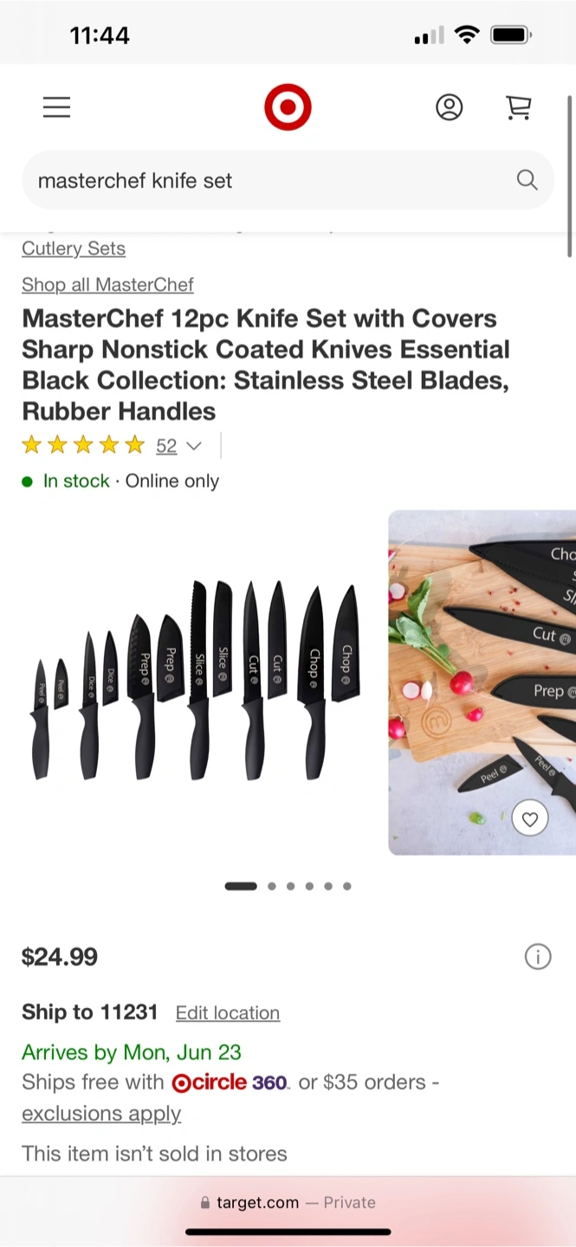Open the hamburger navigation menu
This screenshot has width=576, height=1247.
pos(56,107)
